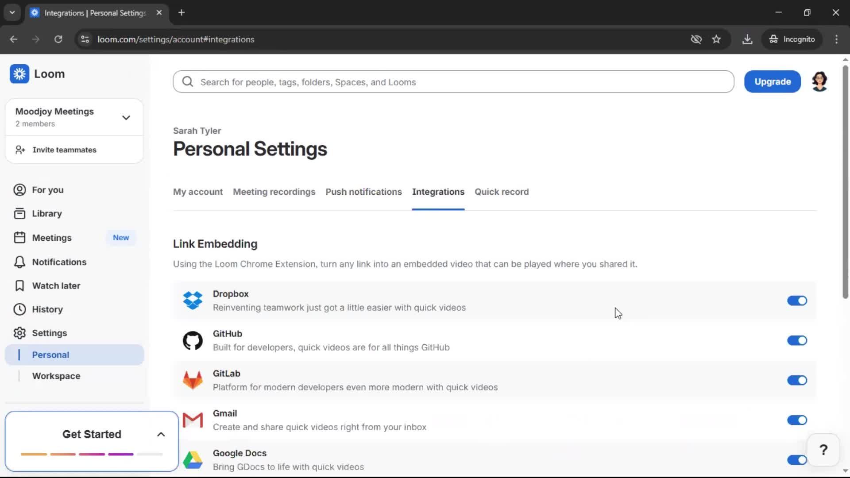
Task: Click the search input field
Action: coord(398,81)
